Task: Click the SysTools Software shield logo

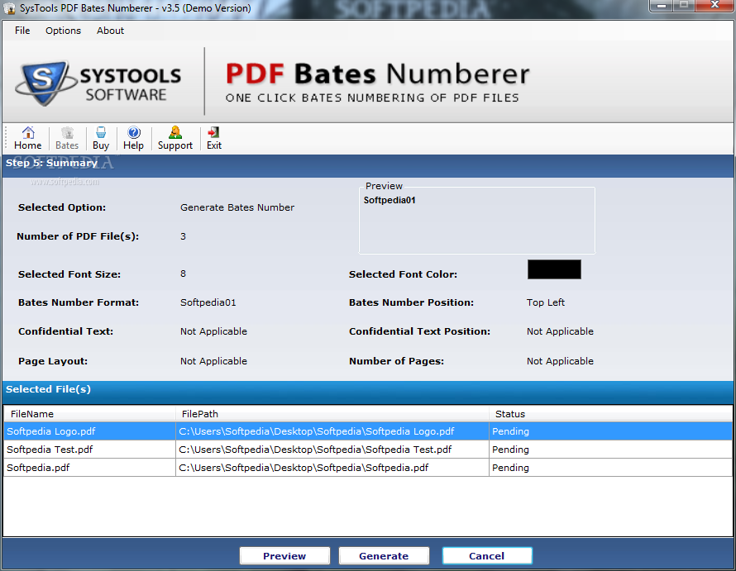Action: pyautogui.click(x=45, y=83)
